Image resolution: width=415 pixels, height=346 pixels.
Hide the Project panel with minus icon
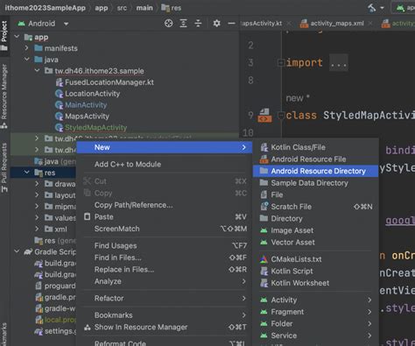coord(231,24)
